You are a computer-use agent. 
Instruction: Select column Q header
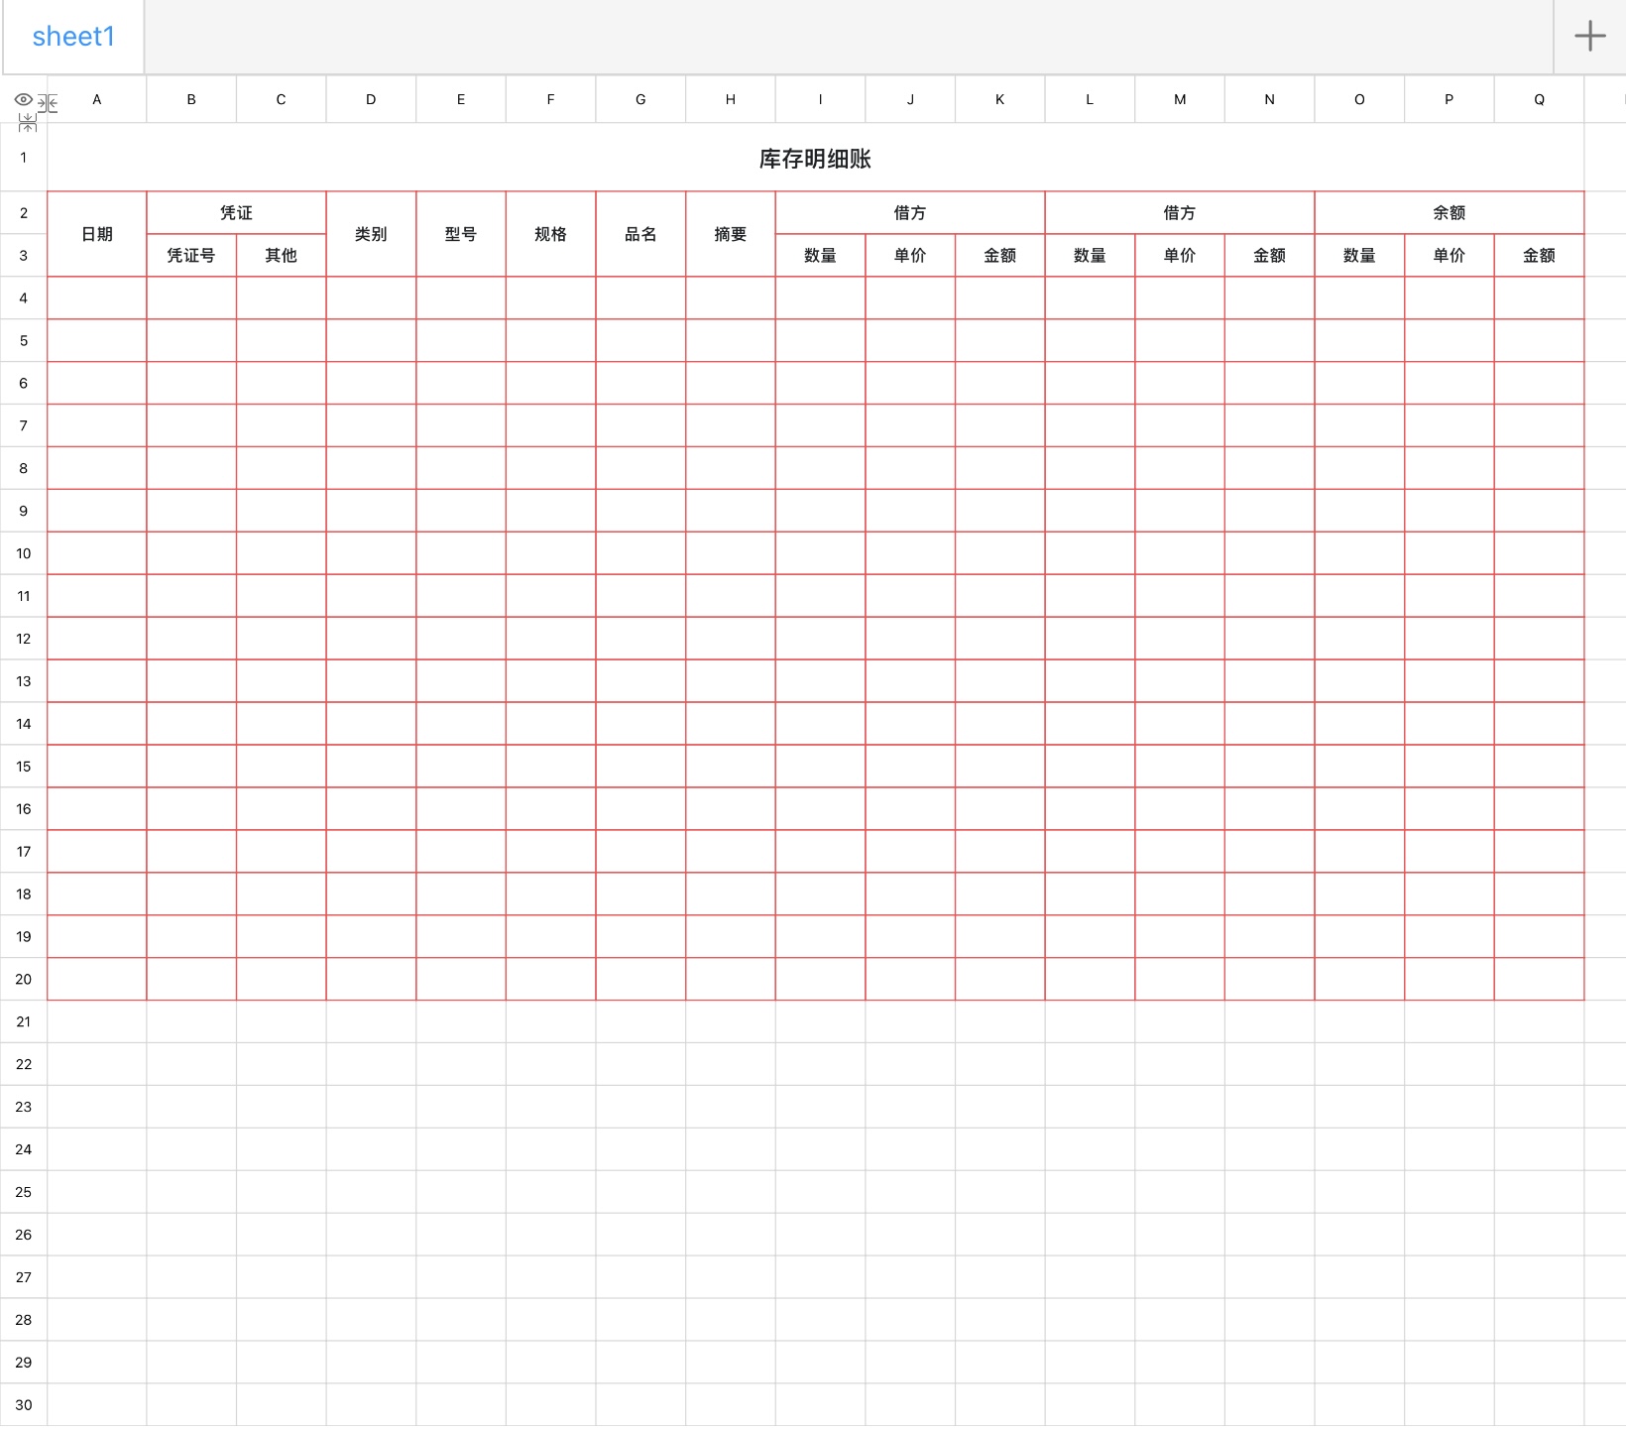(x=1539, y=99)
